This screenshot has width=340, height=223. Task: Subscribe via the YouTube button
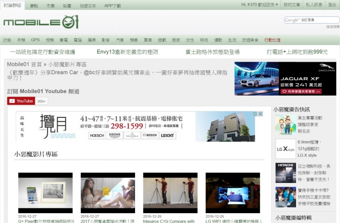(21, 101)
